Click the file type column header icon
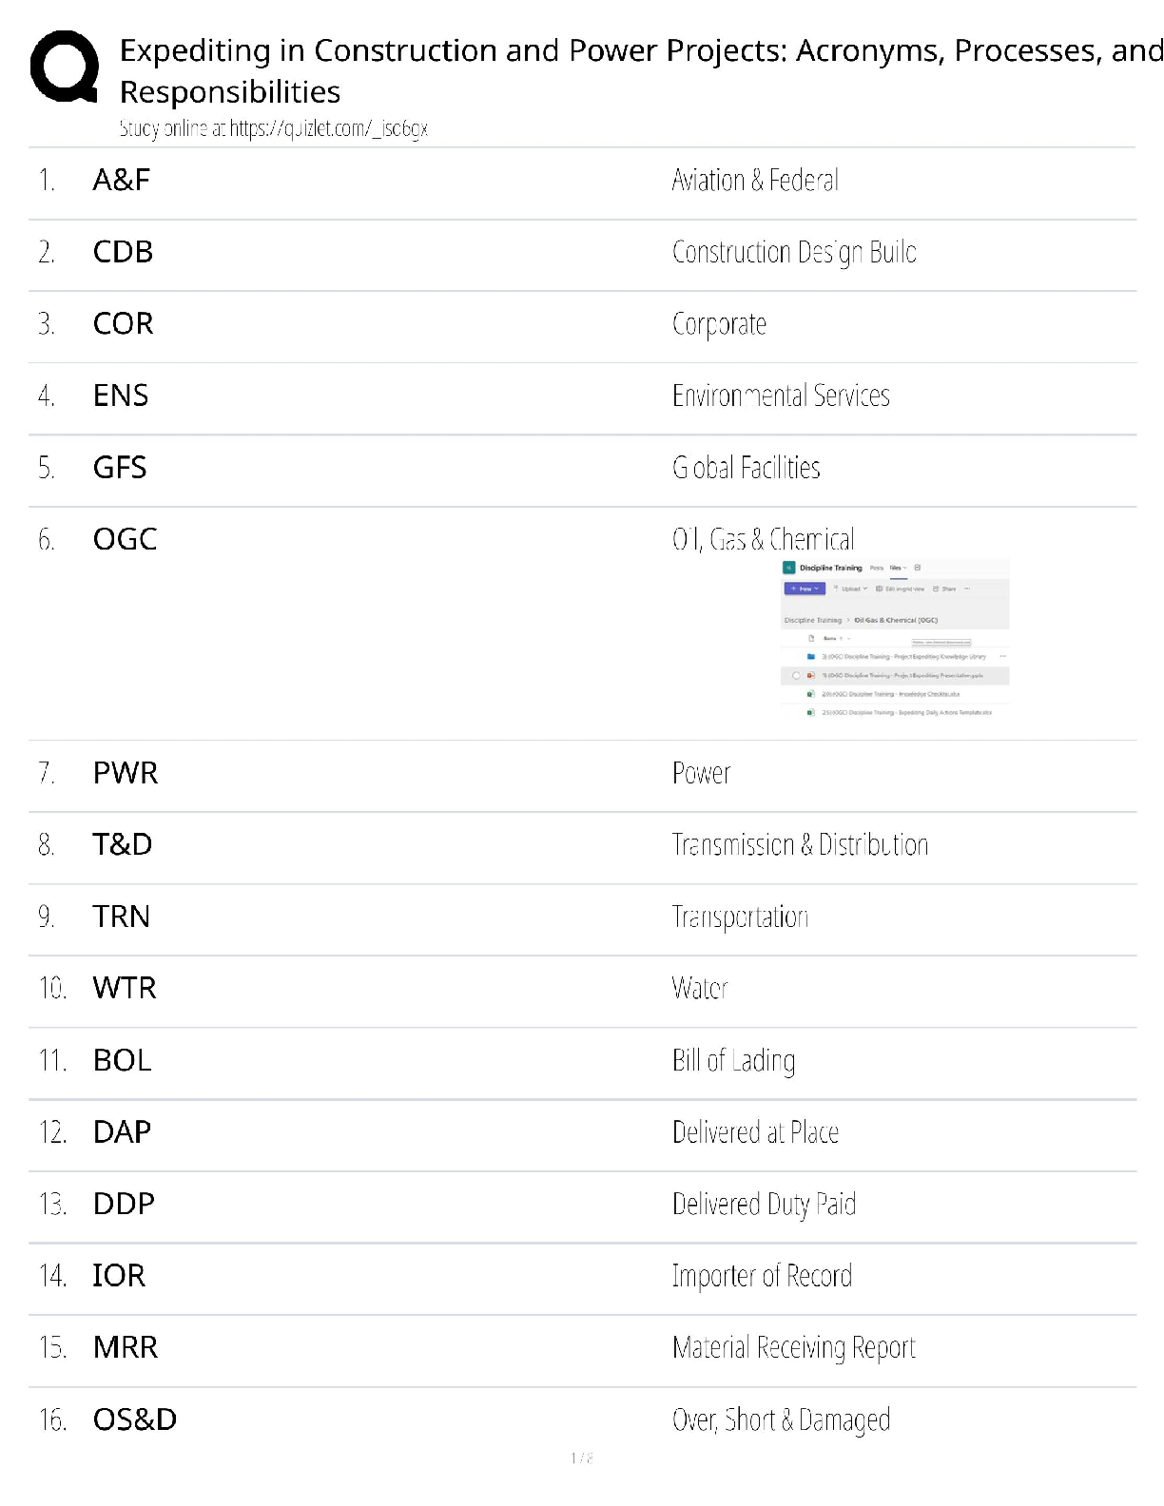This screenshot has height=1506, width=1164. coord(811,638)
